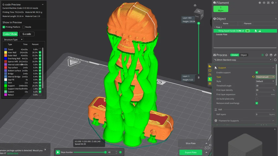This screenshot has width=278, height=156.
Task: Play the G-code steps animation
Action: click(x=58, y=152)
